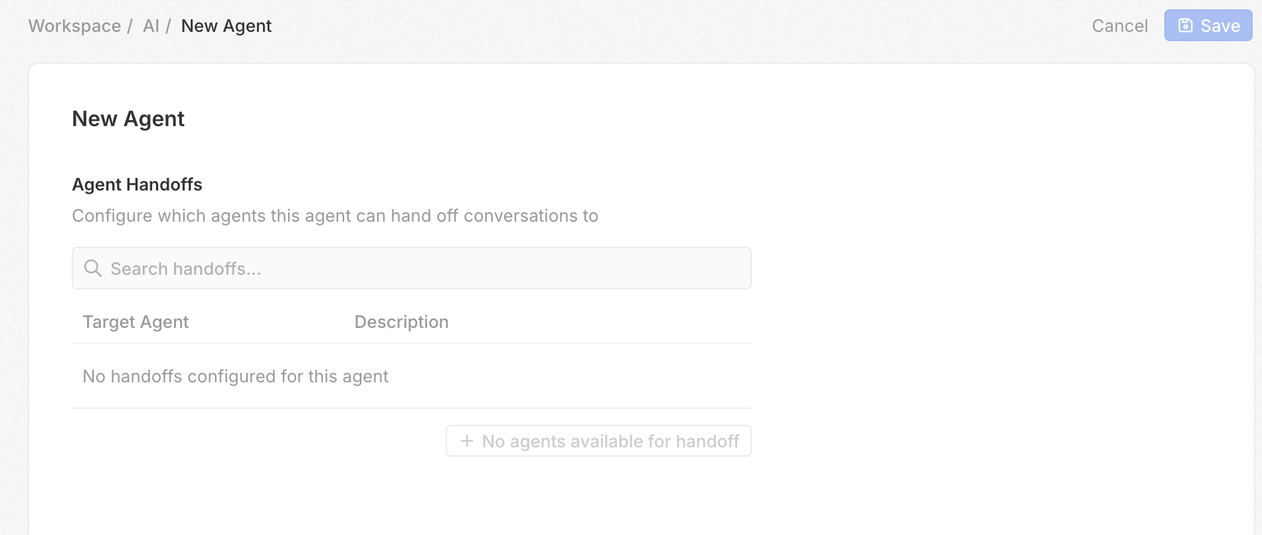Viewport: 1262px width, 535px height.
Task: Click the slash separator after AI
Action: point(169,26)
